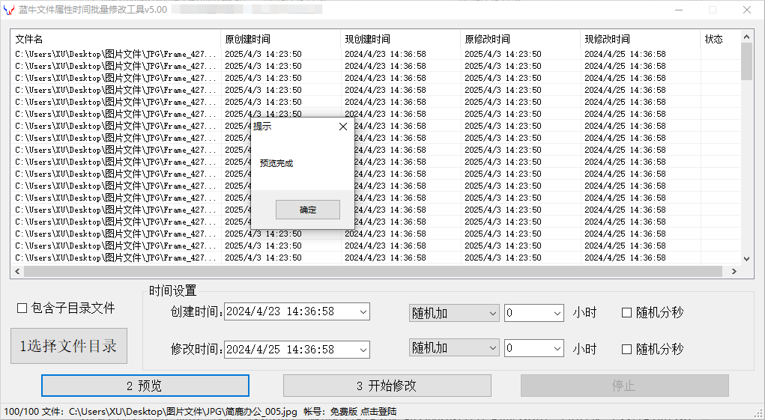The height and width of the screenshot is (420, 765).
Task: Click 现修改时间 column header
Action: click(x=640, y=39)
